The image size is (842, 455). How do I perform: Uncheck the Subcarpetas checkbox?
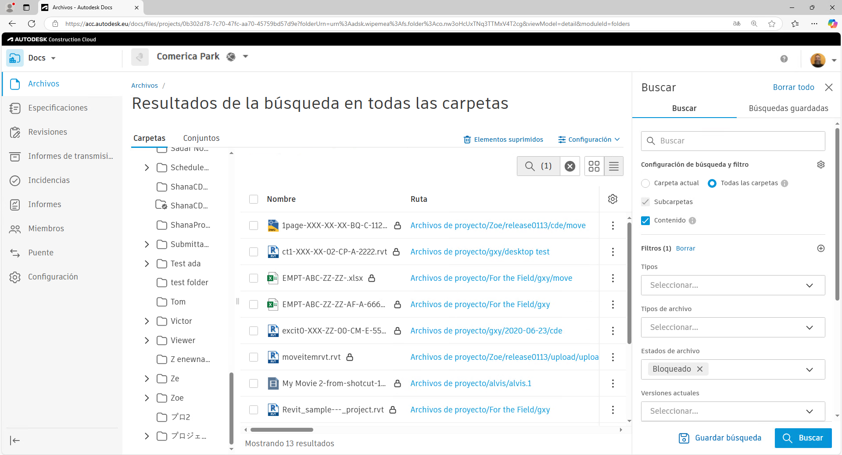click(645, 202)
